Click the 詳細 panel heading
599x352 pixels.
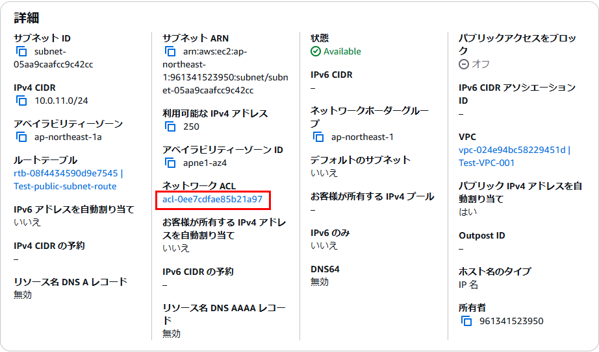(27, 18)
